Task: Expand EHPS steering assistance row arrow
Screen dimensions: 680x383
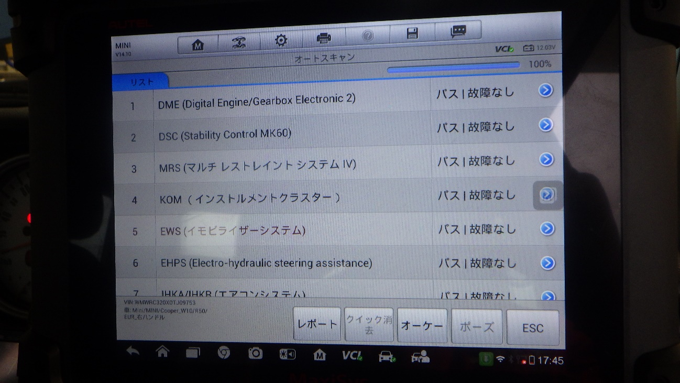Action: pyautogui.click(x=547, y=262)
